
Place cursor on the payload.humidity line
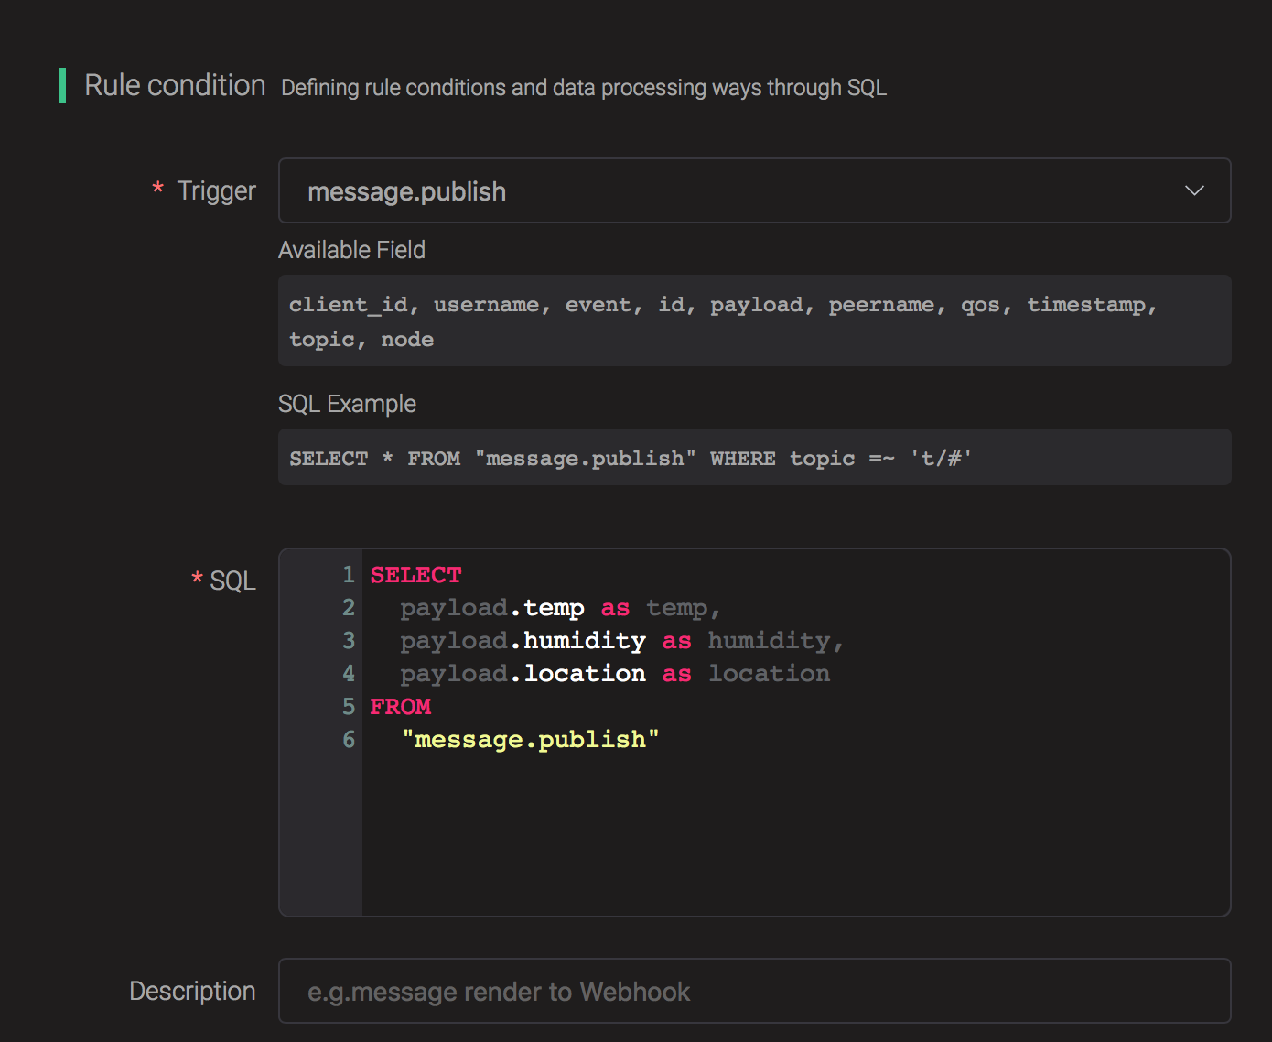[x=621, y=641]
